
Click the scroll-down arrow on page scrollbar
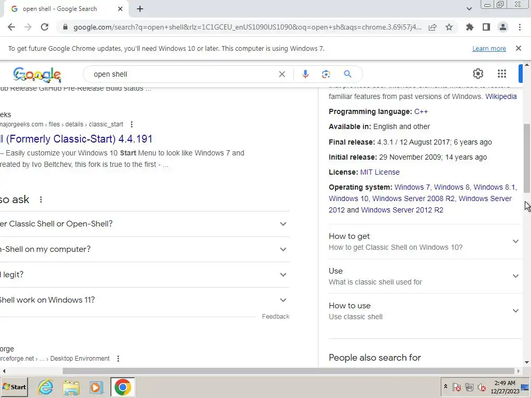coord(527,362)
